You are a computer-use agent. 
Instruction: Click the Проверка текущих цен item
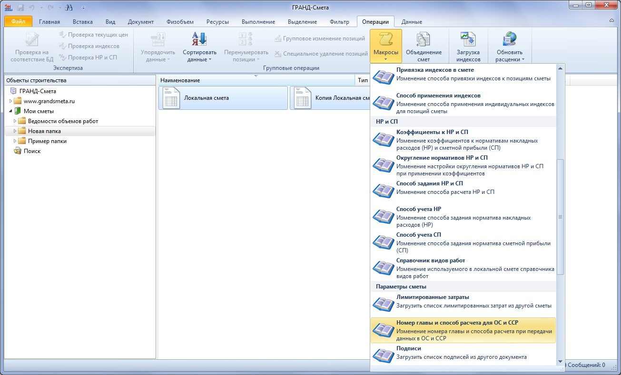pyautogui.click(x=93, y=35)
